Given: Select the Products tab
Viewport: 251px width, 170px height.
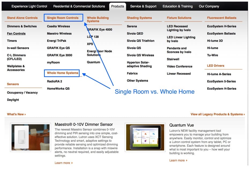Looking at the screenshot, I should click(x=118, y=6).
